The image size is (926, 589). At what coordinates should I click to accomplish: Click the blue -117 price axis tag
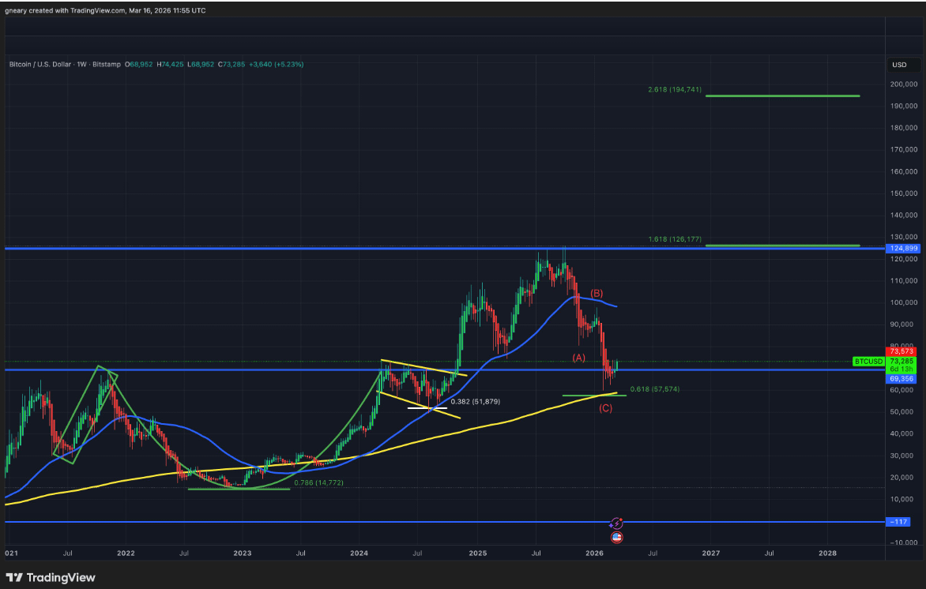point(898,522)
